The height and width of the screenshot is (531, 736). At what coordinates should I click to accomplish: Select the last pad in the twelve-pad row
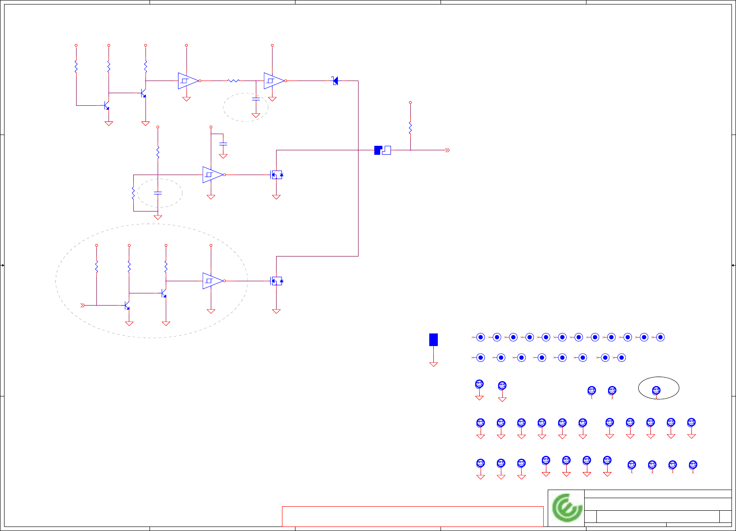pos(660,337)
